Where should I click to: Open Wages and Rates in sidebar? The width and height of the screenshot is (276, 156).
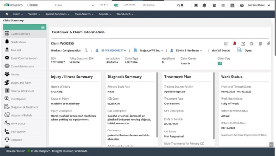(x=25, y=82)
